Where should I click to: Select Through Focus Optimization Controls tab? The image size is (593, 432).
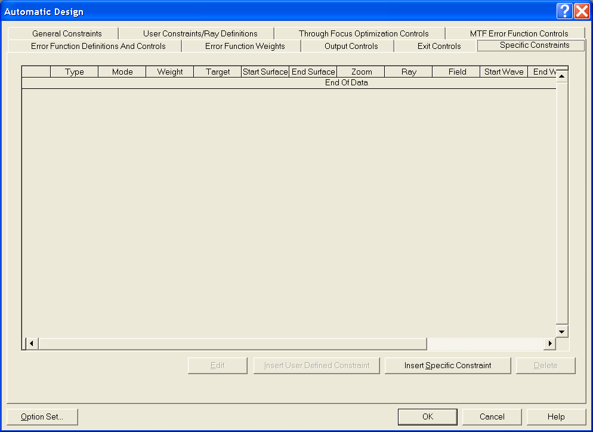point(363,33)
